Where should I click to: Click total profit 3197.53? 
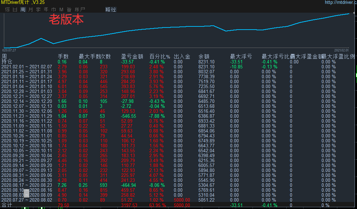click(129, 205)
